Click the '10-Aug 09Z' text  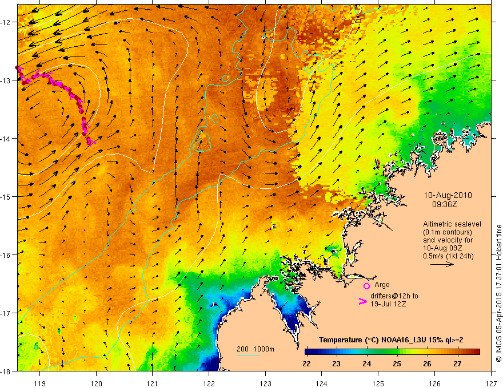point(441,248)
